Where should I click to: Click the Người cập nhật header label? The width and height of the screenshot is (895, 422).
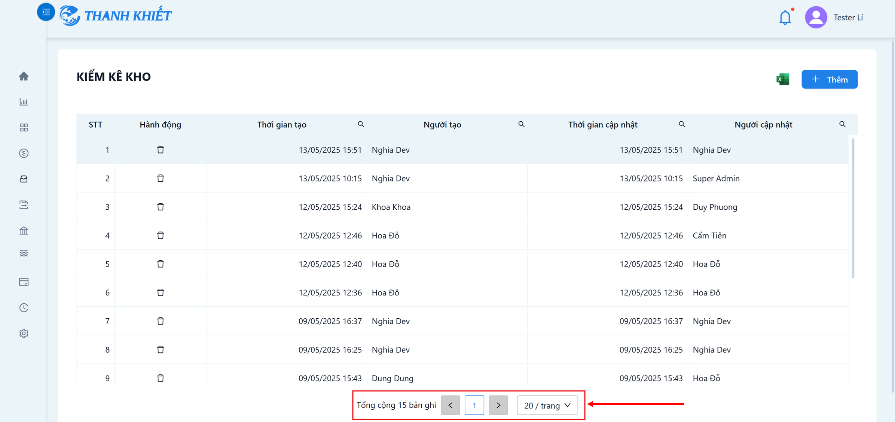tap(763, 125)
